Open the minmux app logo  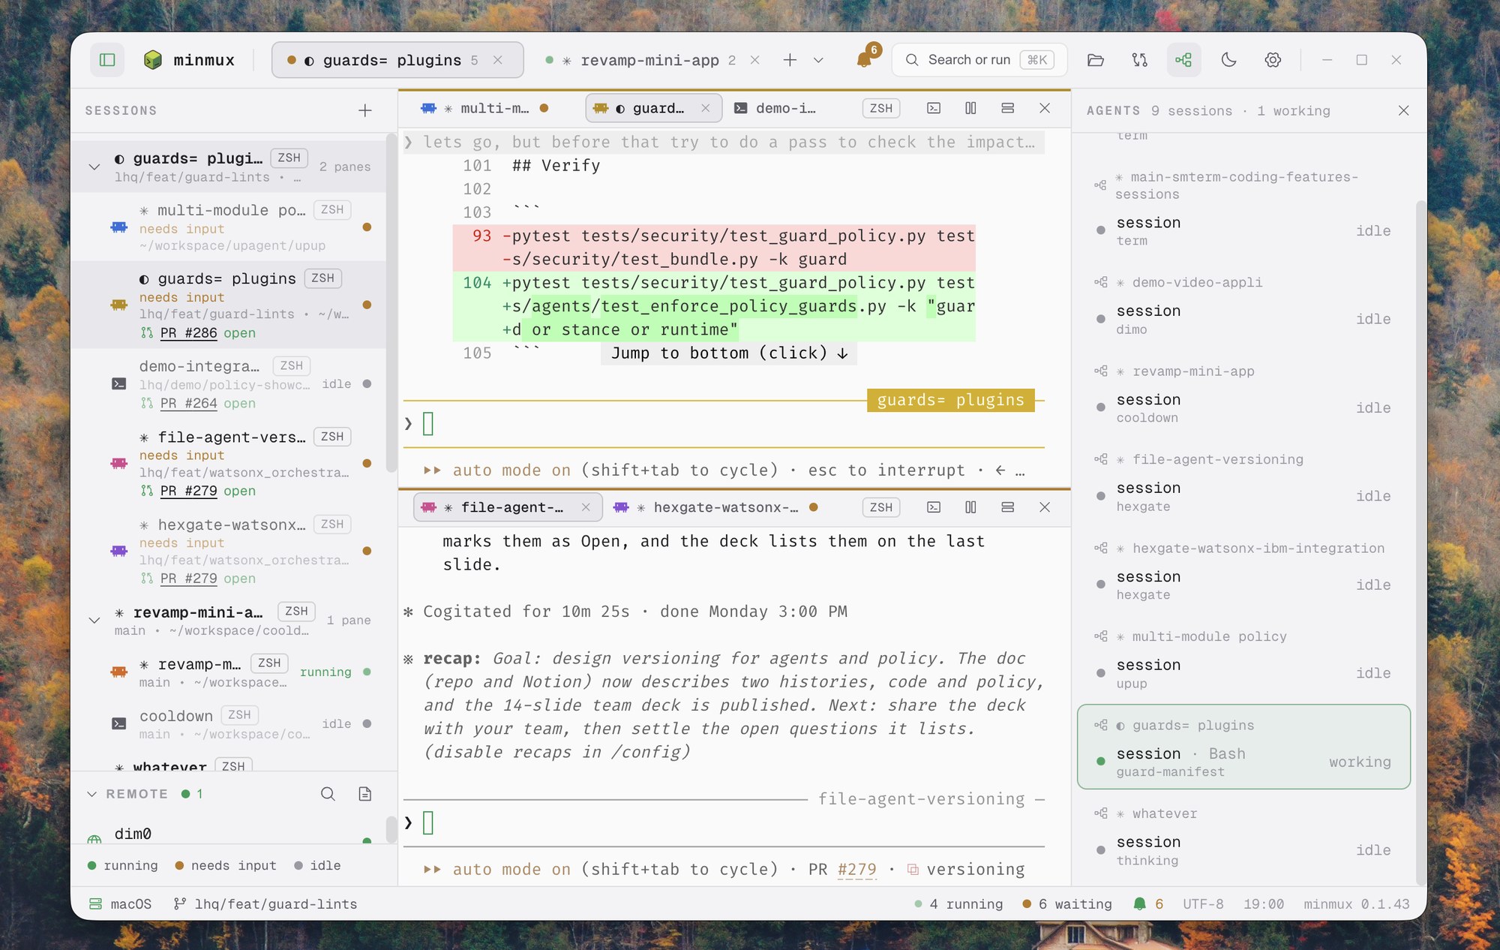(153, 60)
